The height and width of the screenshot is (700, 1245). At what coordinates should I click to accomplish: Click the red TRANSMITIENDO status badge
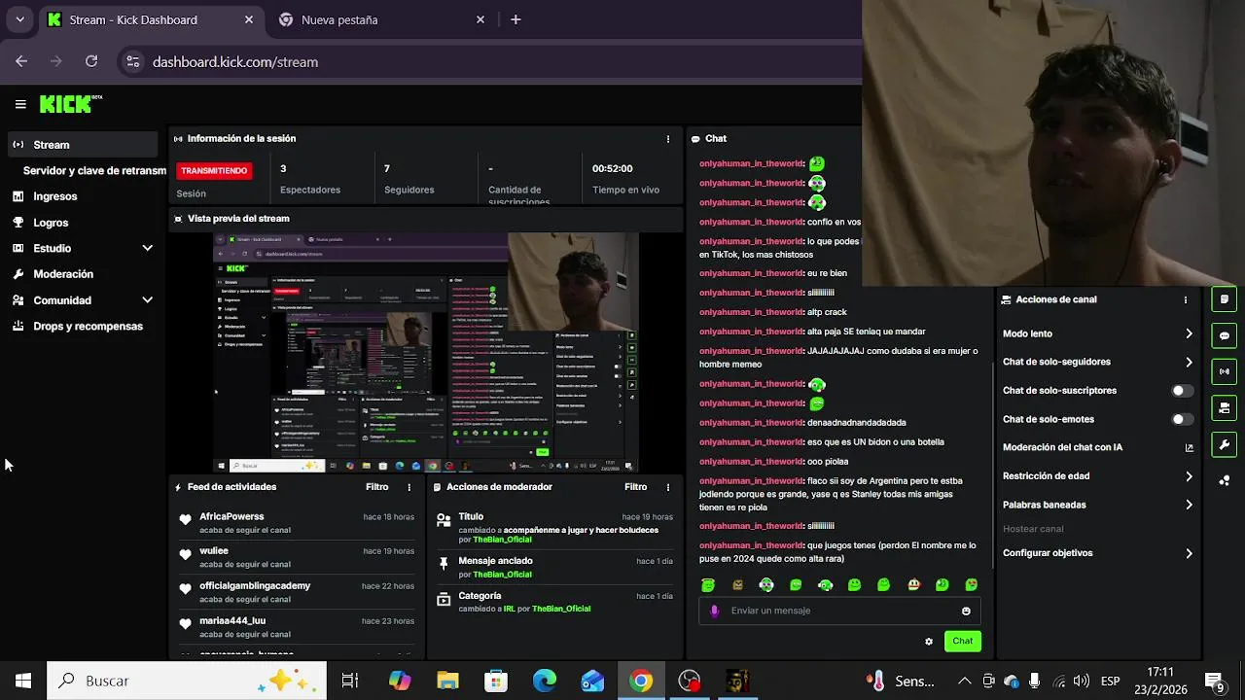click(x=214, y=170)
